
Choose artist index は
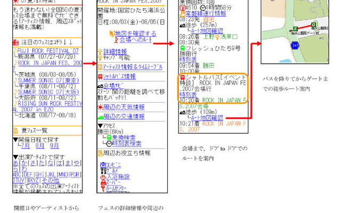click(59, 163)
